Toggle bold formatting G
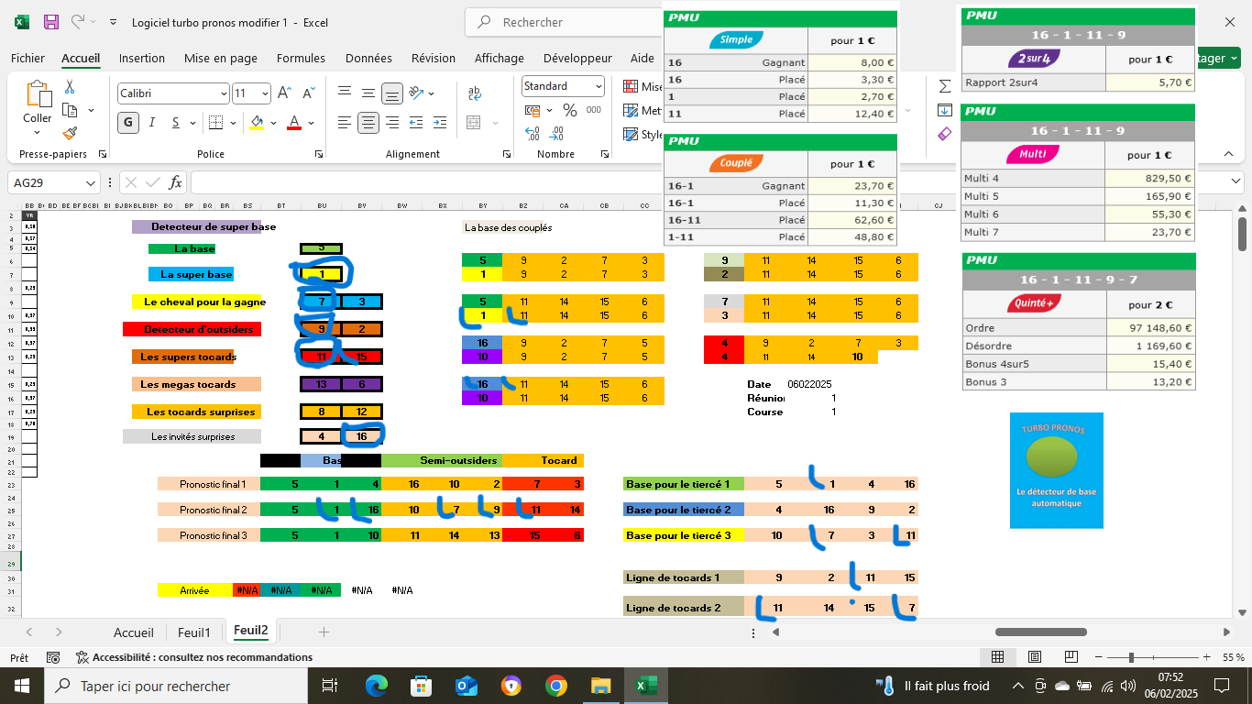The width and height of the screenshot is (1252, 704). (x=127, y=123)
